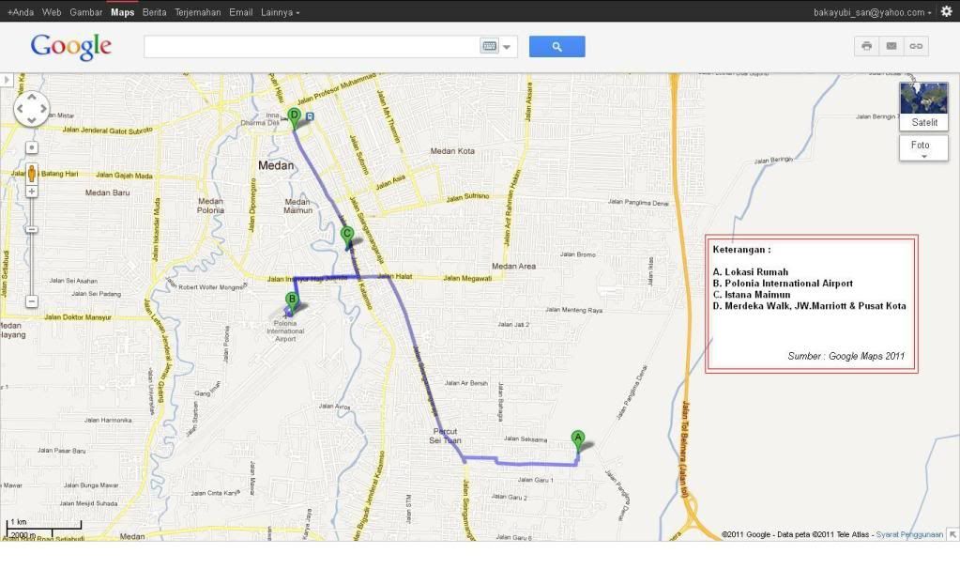Click the Jalan Seksama label
The image size is (960, 569).
coord(526,438)
